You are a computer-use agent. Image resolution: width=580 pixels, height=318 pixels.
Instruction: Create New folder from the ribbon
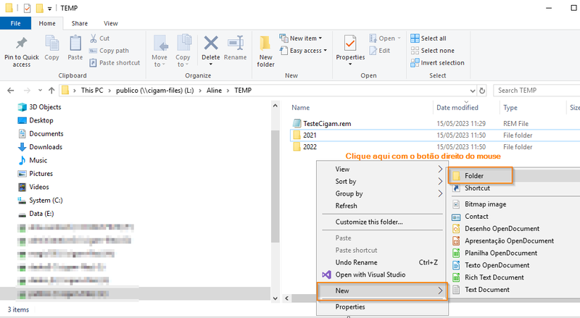265,51
